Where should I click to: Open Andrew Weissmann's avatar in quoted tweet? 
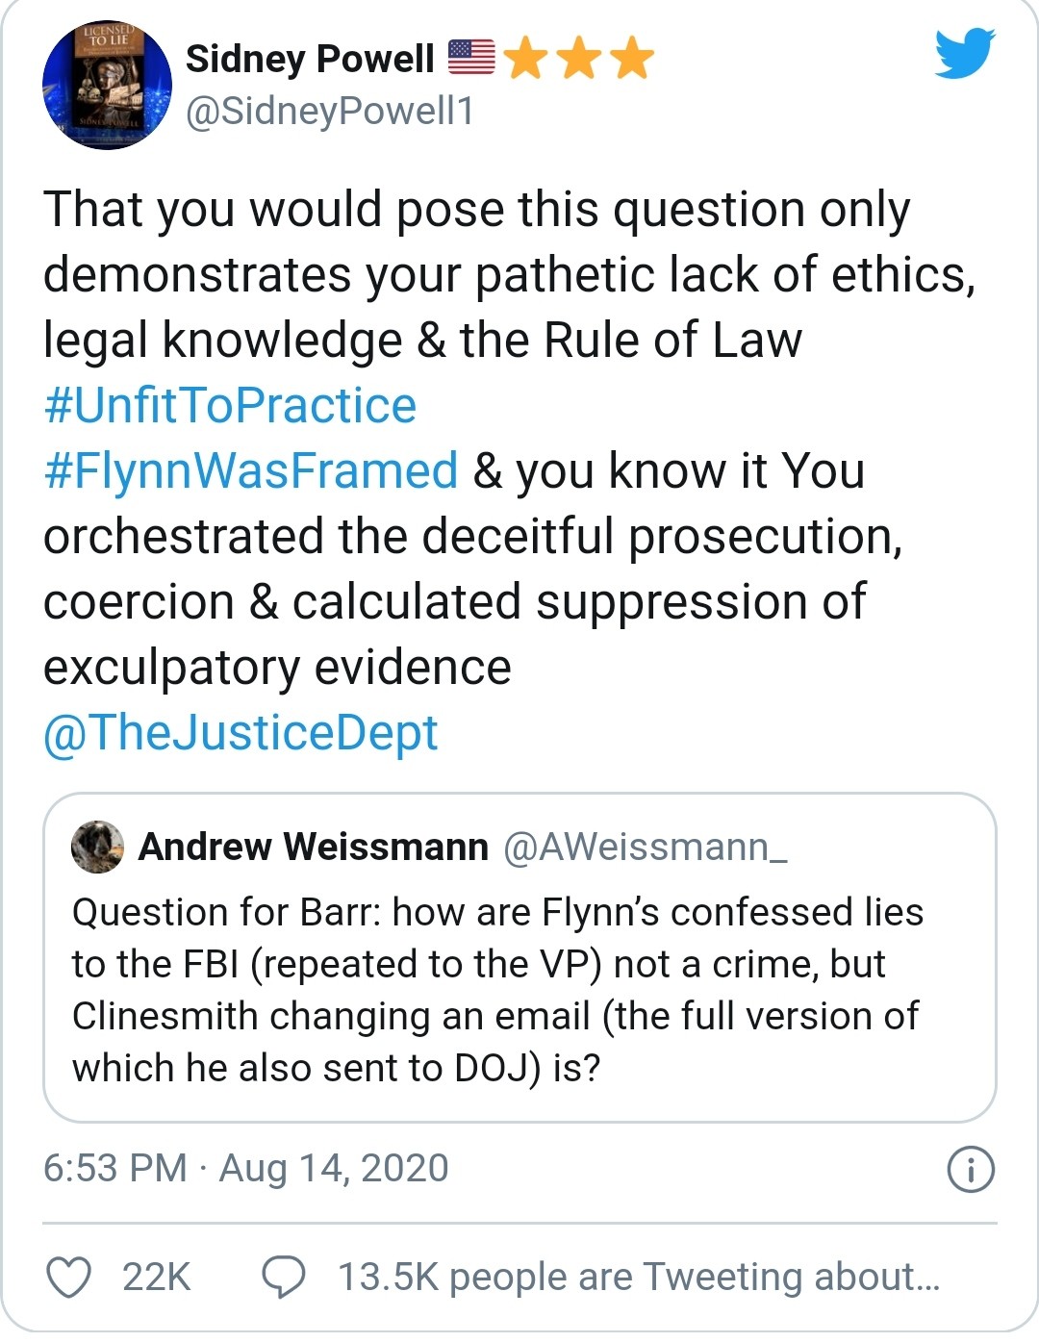[98, 847]
